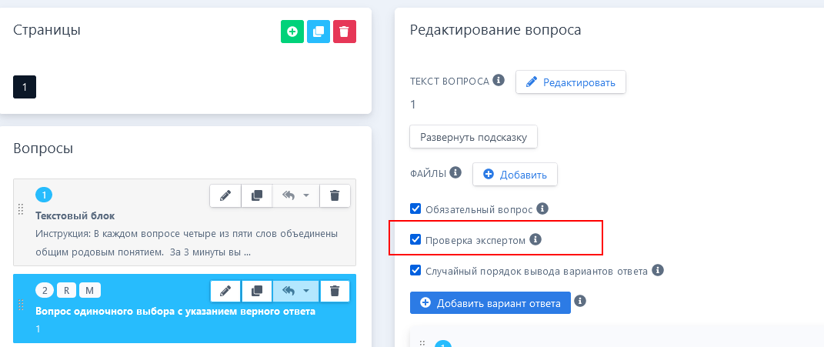
Task: Delete the Текстовый блок question
Action: pyautogui.click(x=335, y=195)
